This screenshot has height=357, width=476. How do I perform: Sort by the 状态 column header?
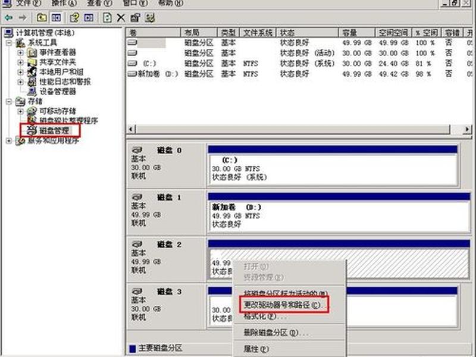(x=307, y=33)
